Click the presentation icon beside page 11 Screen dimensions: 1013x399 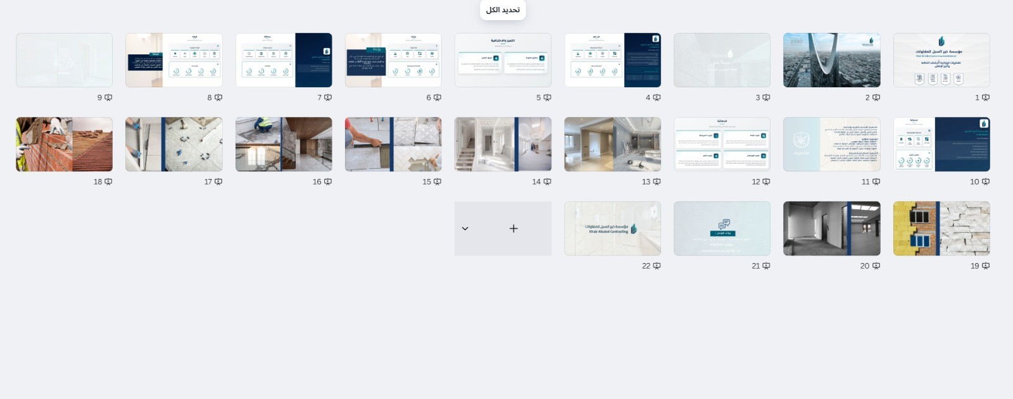[x=876, y=181]
